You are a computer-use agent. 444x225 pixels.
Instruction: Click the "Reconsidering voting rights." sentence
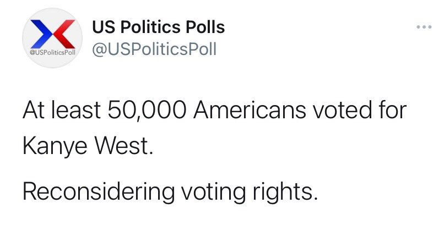click(170, 191)
